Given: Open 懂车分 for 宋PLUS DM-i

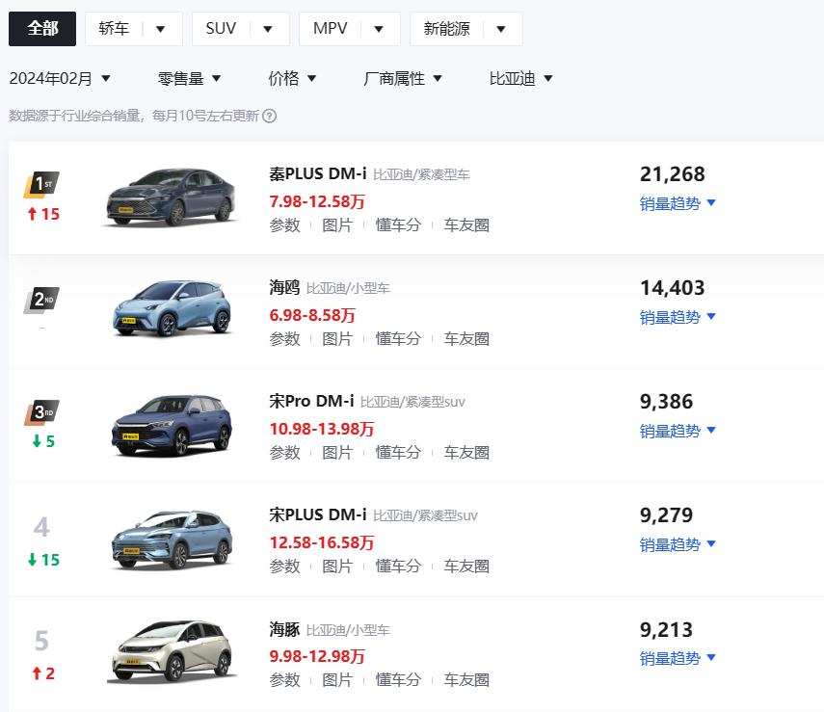Looking at the screenshot, I should pos(398,567).
